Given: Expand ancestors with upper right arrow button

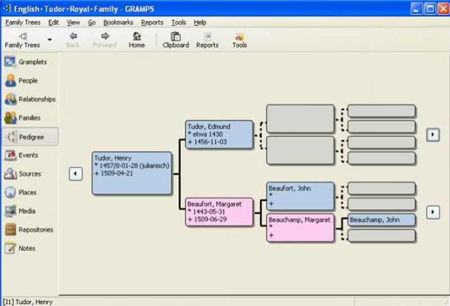Looking at the screenshot, I should pyautogui.click(x=433, y=134).
